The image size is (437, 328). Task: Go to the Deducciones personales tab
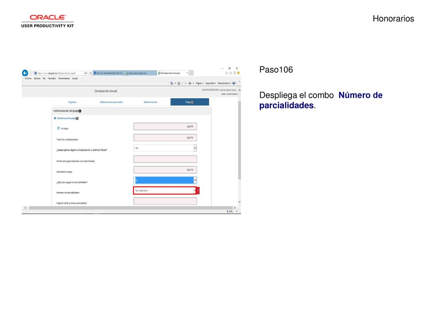click(x=111, y=102)
